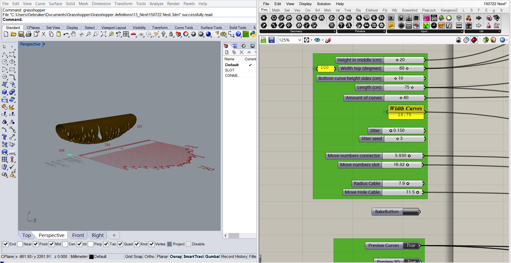Viewport: 511px width, 263px height.
Task: Expand the Primitive panel plus button
Action: (x=384, y=31)
